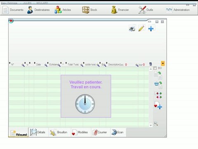Click the N° column header
Viewport: 198px width, 149px height.
pyautogui.click(x=12, y=65)
